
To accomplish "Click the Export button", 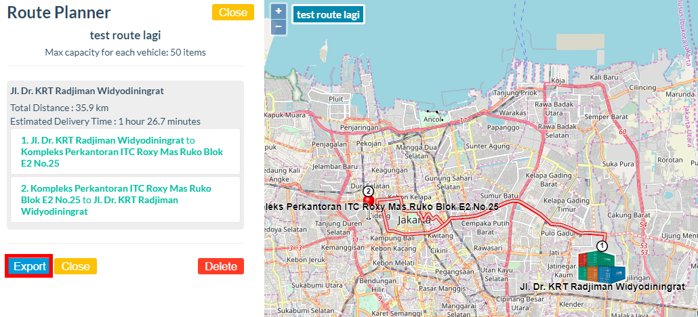I will 30,266.
